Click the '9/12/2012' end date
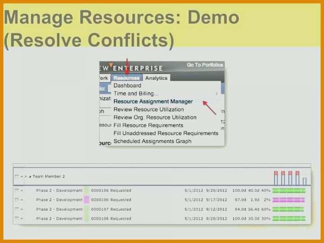This screenshot has width=324, height=243. [216, 209]
